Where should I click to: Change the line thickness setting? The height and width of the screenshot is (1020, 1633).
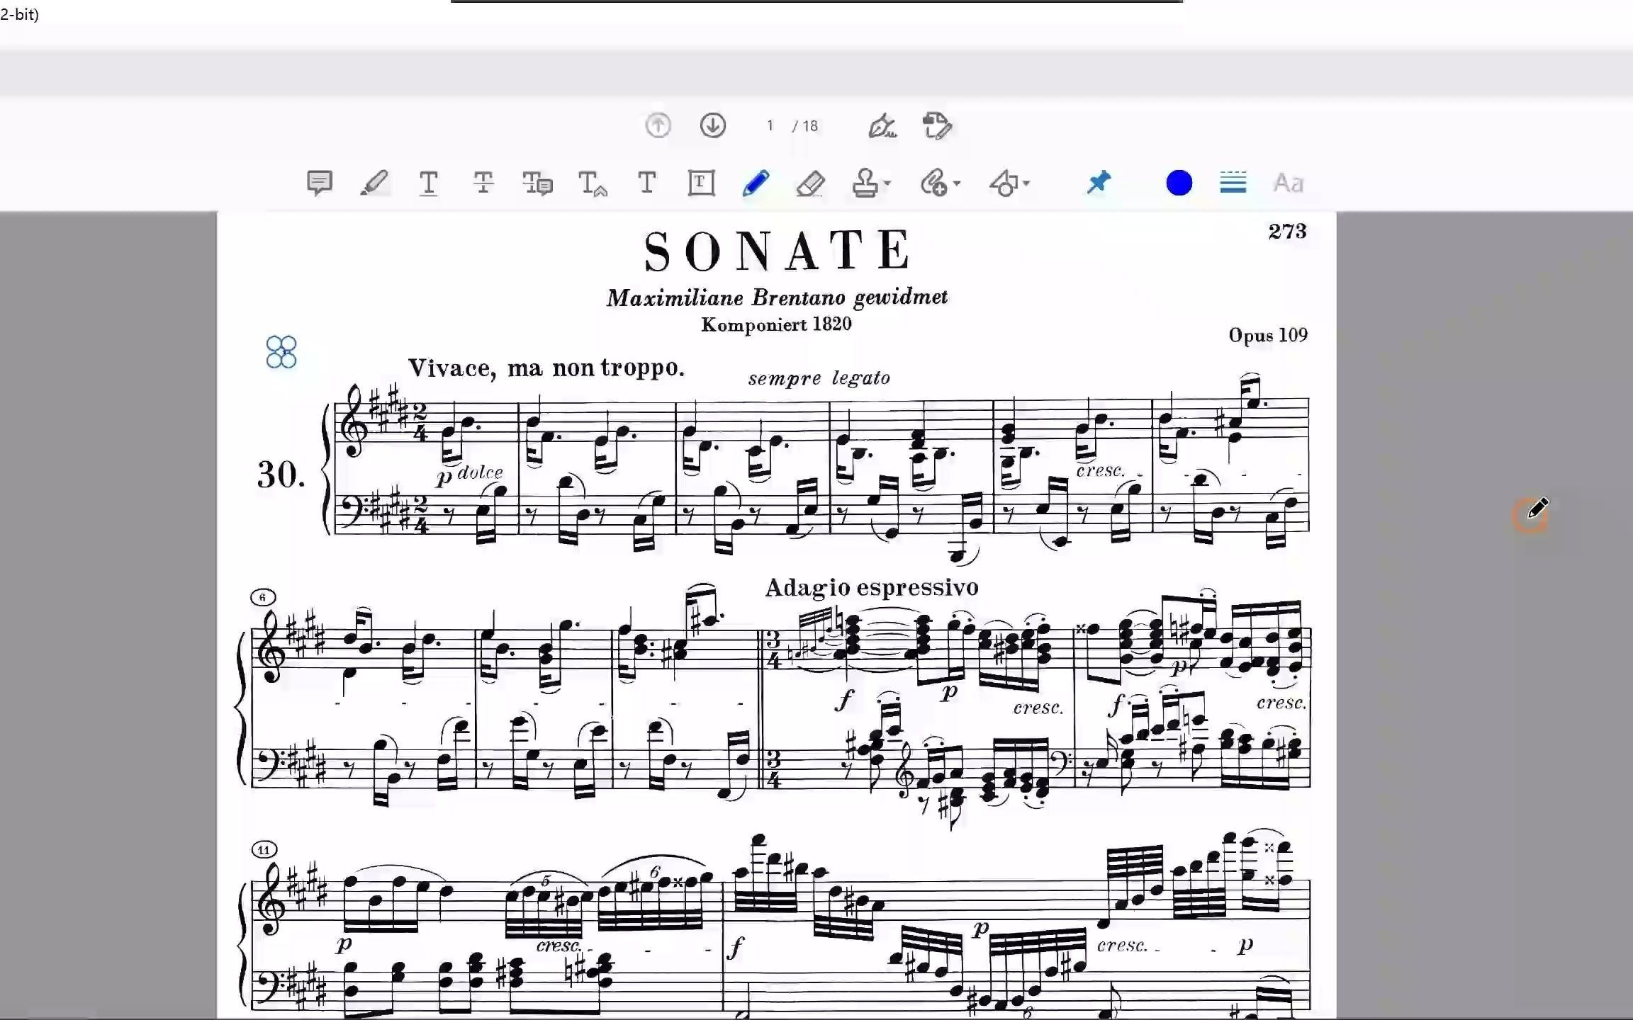(x=1233, y=183)
